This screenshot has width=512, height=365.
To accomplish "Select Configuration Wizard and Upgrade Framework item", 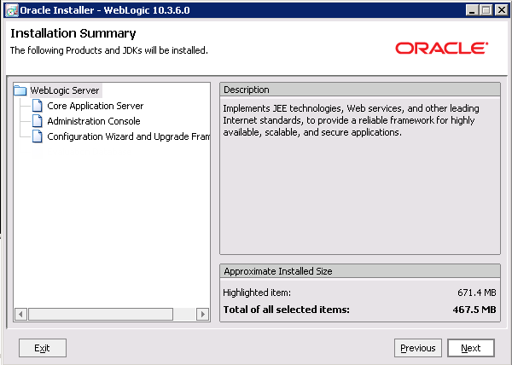I will pyautogui.click(x=128, y=136).
